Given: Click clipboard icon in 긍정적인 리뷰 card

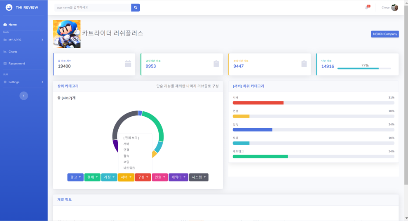Looking at the screenshot, I should (x=216, y=64).
